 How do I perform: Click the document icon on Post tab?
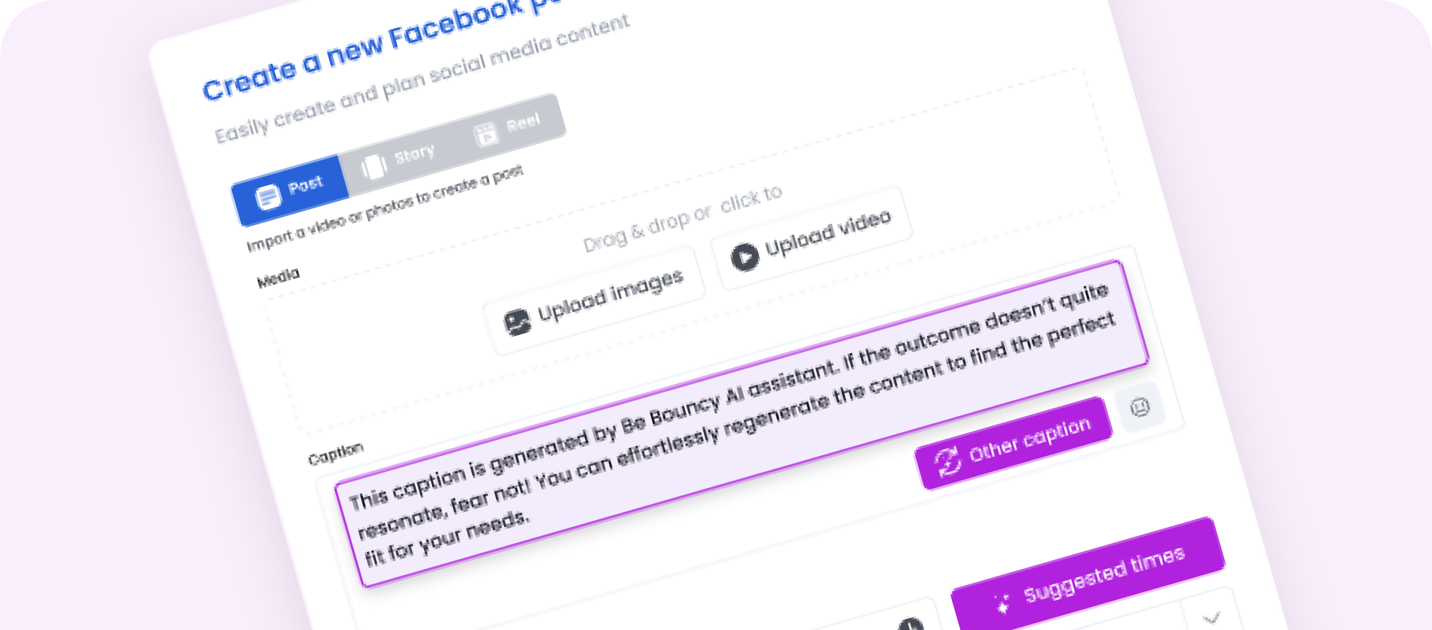tap(268, 197)
